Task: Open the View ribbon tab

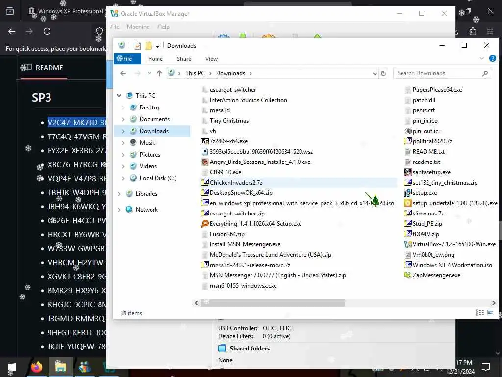Action: click(211, 59)
